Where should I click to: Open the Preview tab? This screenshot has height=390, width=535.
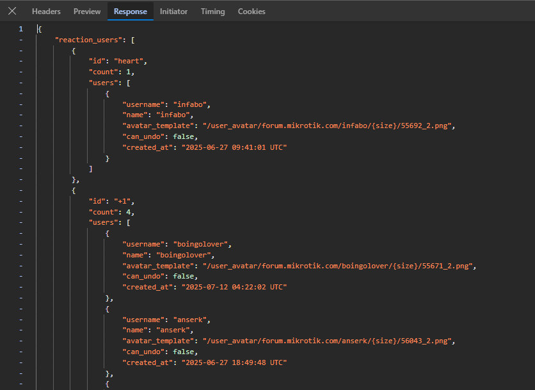point(87,12)
